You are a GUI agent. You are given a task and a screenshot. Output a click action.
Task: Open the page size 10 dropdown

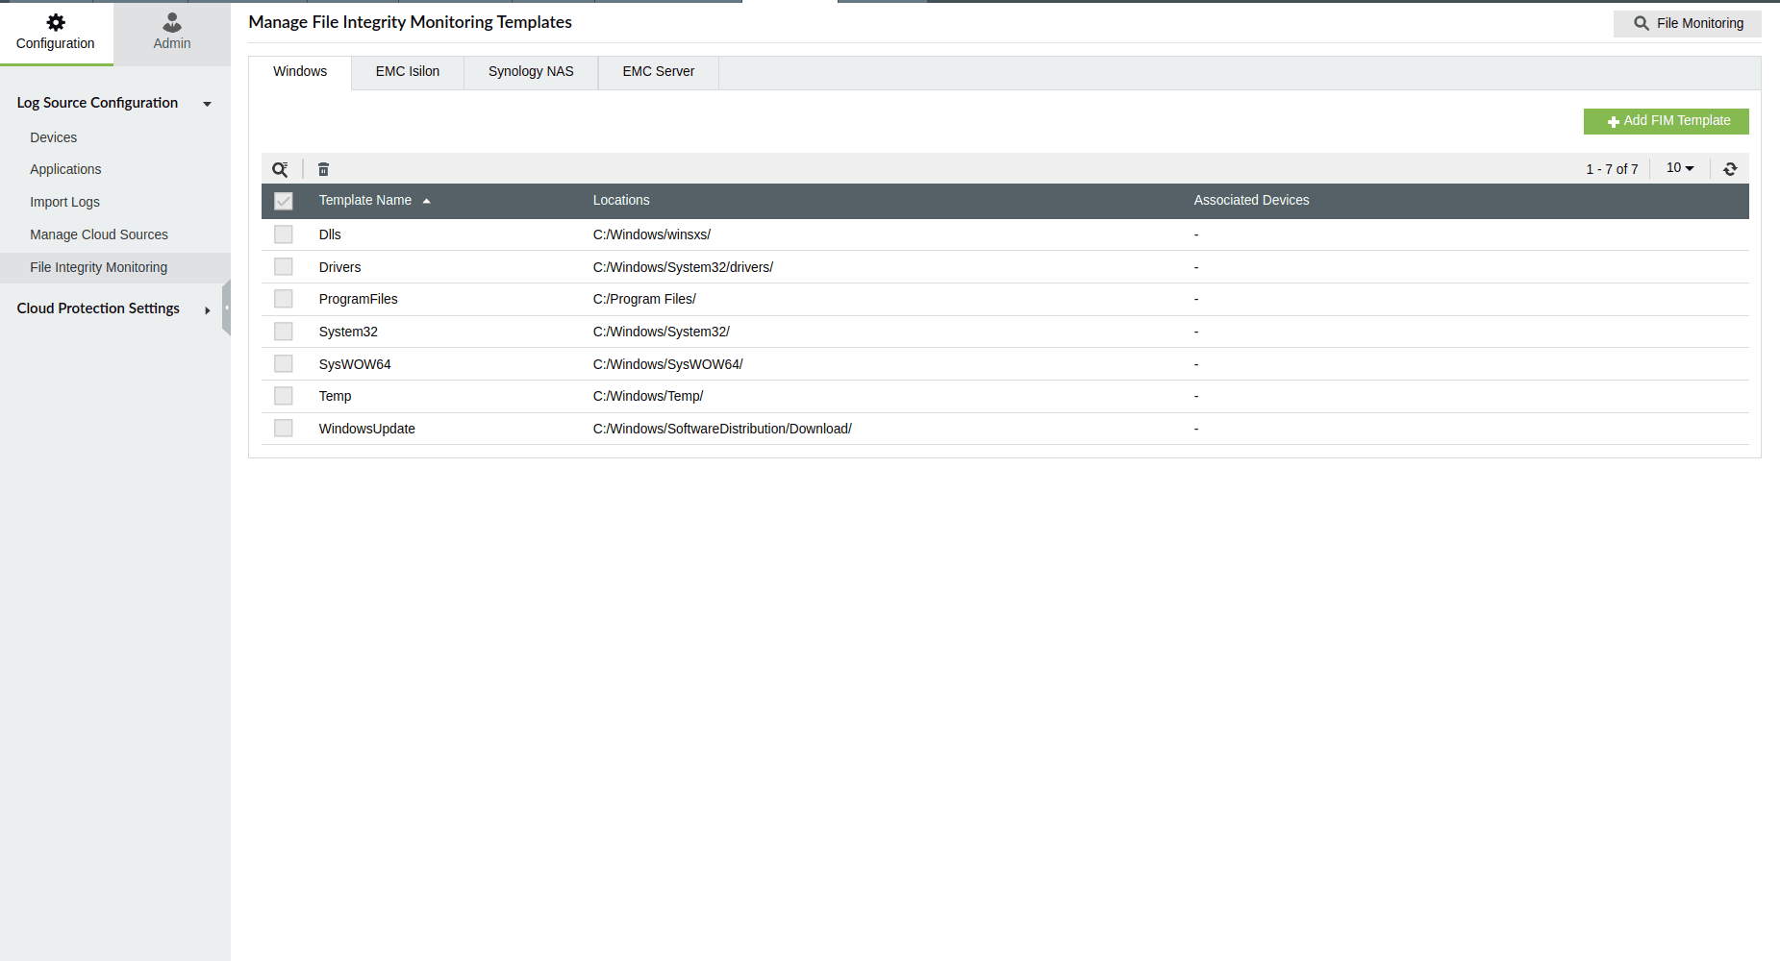click(x=1679, y=168)
